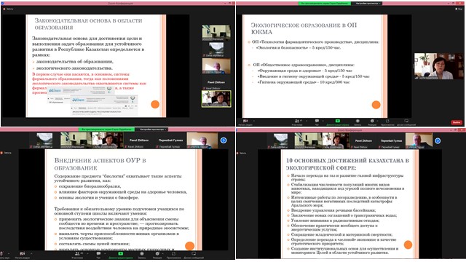
Task: Expand video options arrow under ЮКМА slide
Action: 254,121
